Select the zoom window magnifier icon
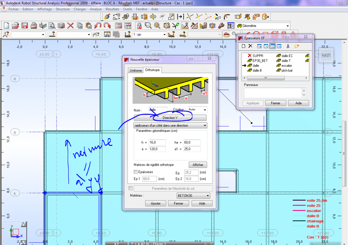 pos(148,26)
